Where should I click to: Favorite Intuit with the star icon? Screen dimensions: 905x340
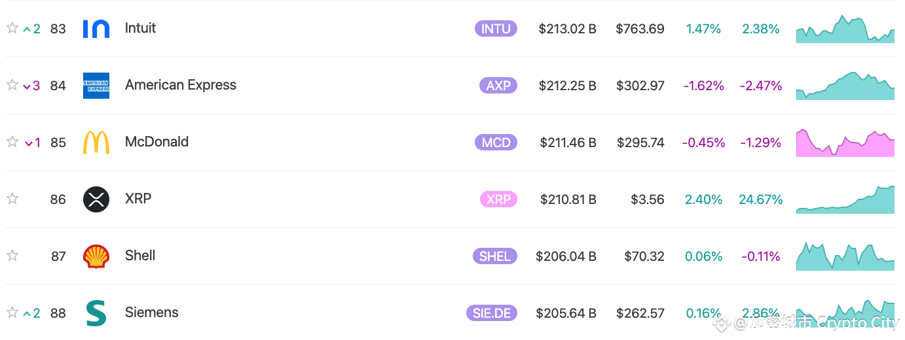(x=12, y=28)
